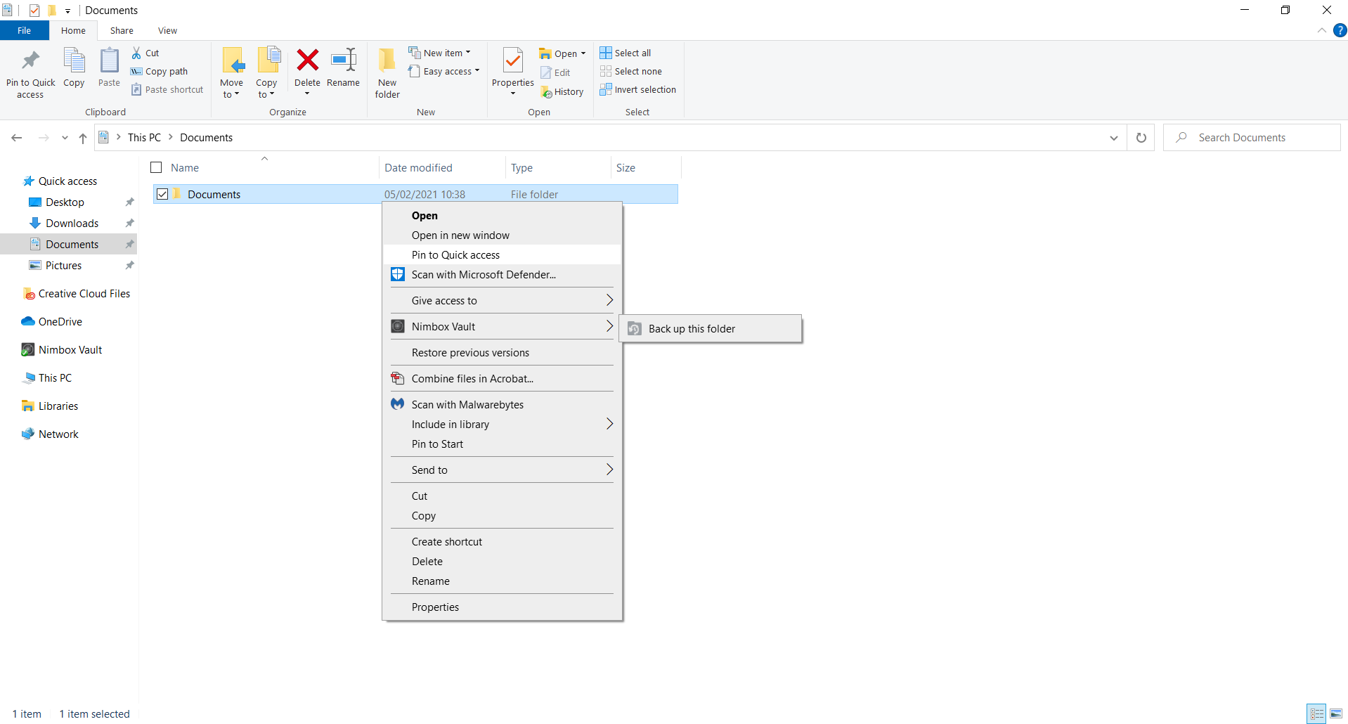Screen dimensions: 1348x724
Task: Click the Copy icon in Clipboard group
Action: 74,60
